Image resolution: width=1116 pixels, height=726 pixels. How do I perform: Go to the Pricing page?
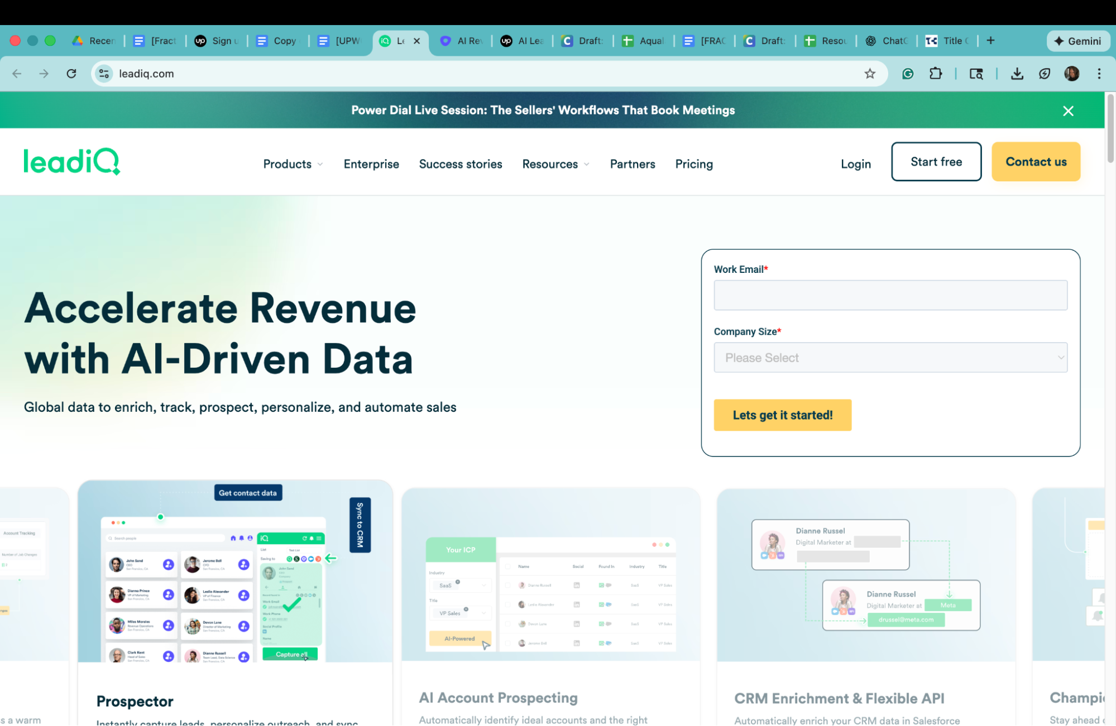pos(694,164)
